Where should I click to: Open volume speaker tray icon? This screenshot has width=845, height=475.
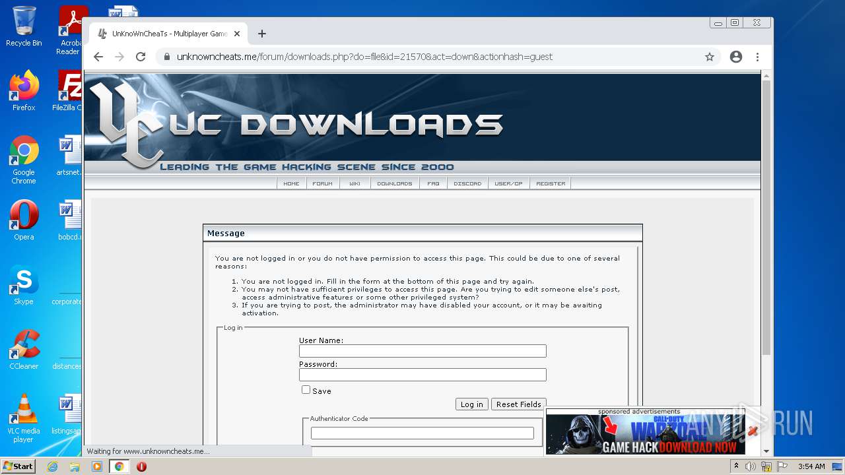coord(751,466)
